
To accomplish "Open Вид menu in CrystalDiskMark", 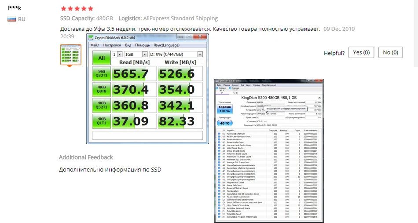I will pos(128,45).
